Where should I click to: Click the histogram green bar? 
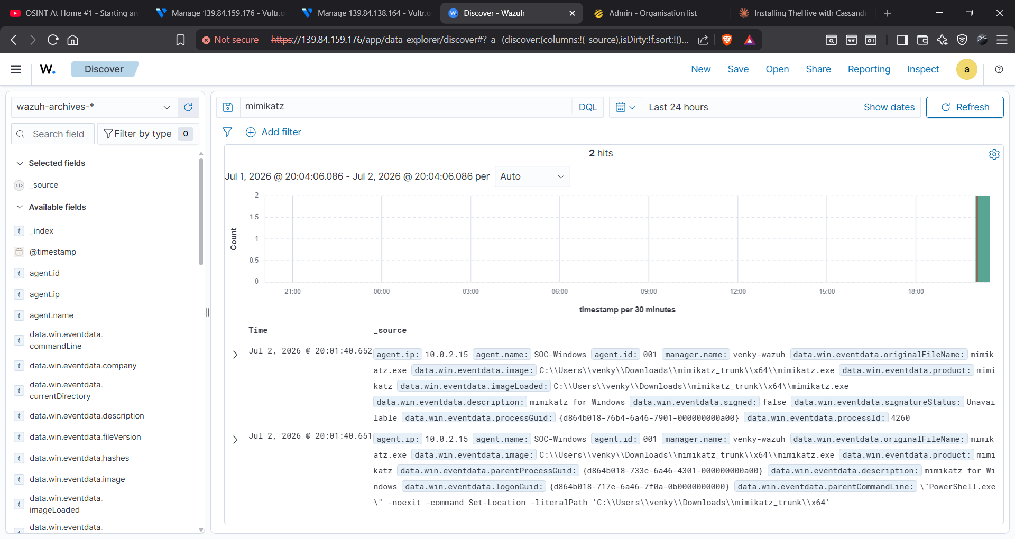tap(983, 239)
